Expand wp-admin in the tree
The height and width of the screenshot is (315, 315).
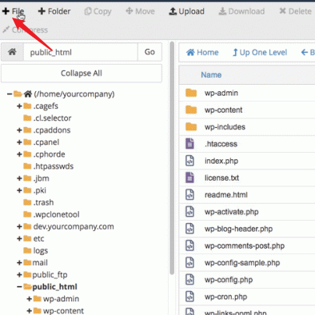coord(30,299)
